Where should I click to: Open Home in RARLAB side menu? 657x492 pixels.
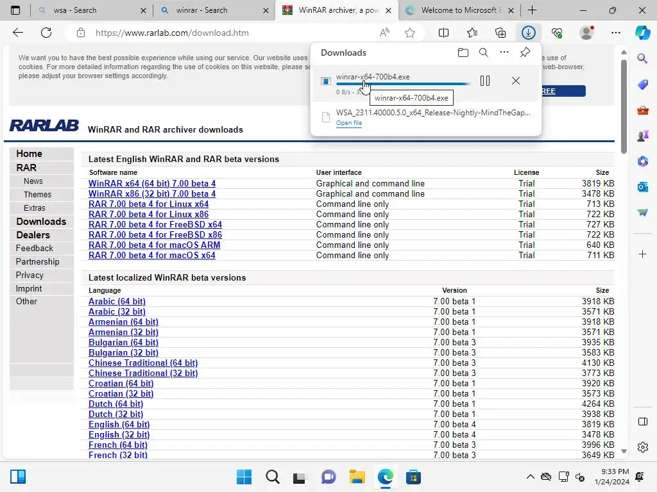coord(29,154)
